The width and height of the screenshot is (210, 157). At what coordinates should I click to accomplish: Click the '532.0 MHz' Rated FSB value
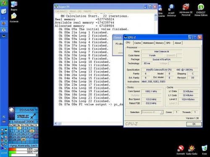[151, 103]
